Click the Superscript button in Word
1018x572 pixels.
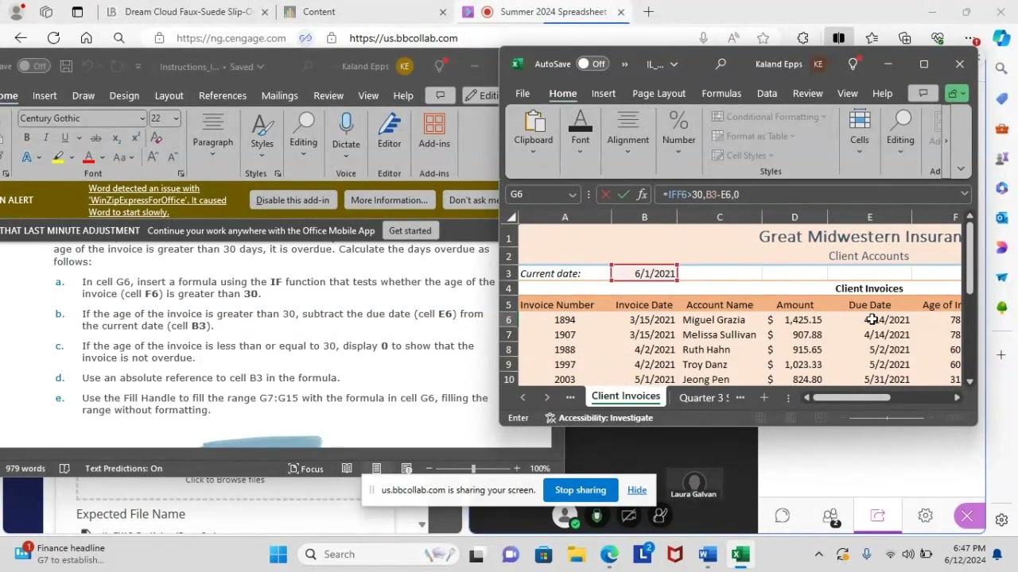click(x=136, y=137)
